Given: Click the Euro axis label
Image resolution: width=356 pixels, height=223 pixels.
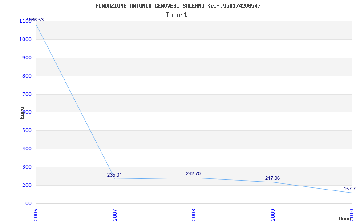Looking at the screenshot, I should pyautogui.click(x=22, y=113).
